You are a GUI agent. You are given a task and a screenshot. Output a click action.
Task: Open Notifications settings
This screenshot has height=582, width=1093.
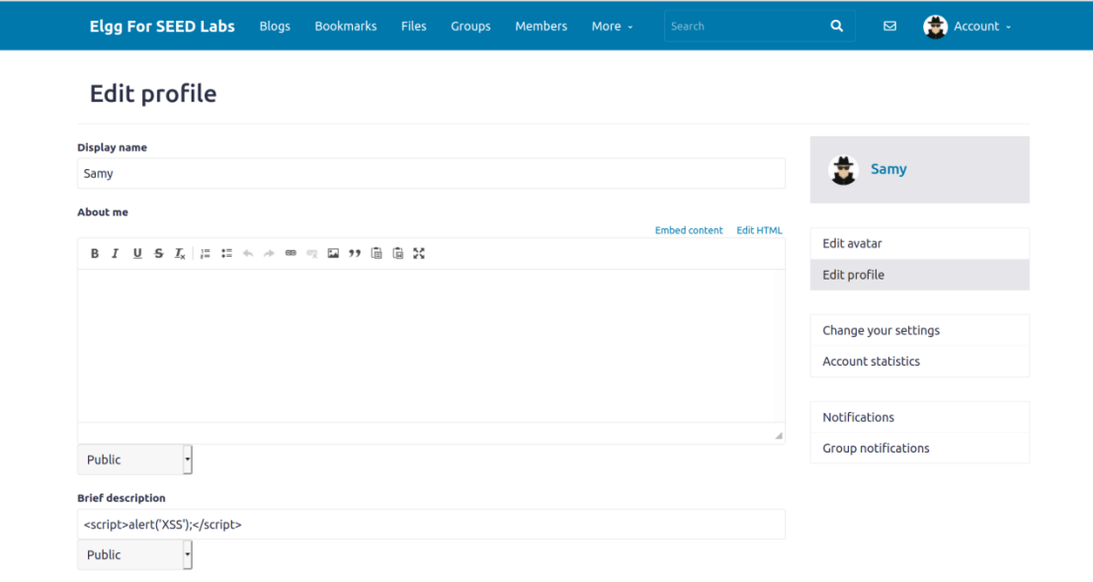click(919, 418)
